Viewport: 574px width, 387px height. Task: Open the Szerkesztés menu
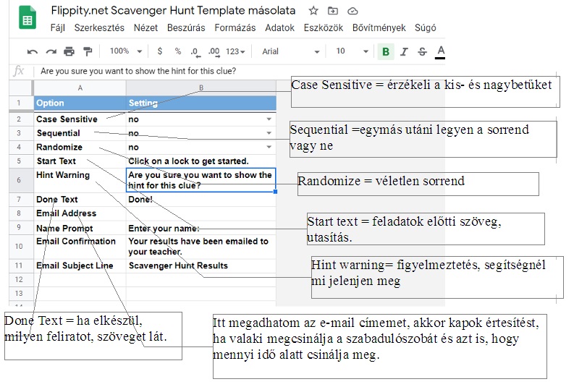(x=99, y=27)
